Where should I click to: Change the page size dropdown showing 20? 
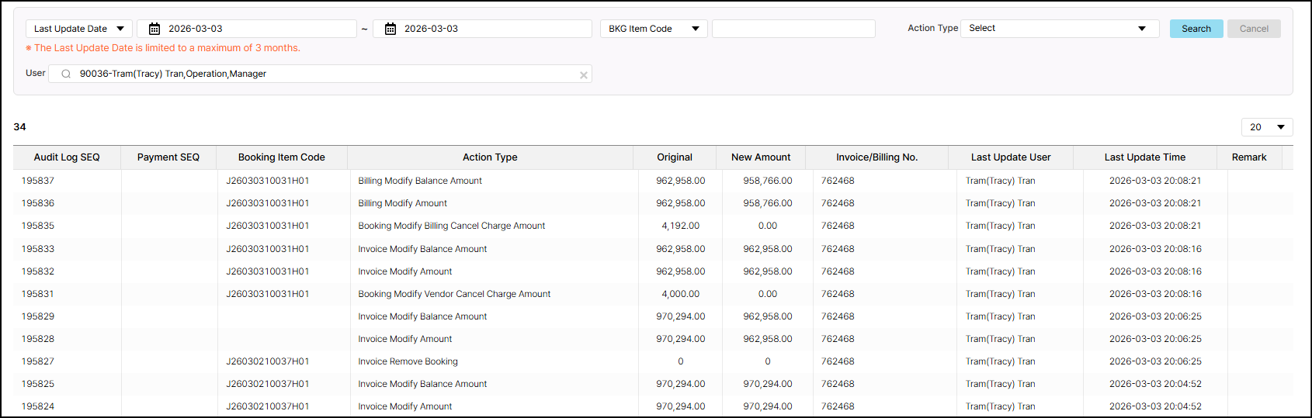(x=1266, y=127)
